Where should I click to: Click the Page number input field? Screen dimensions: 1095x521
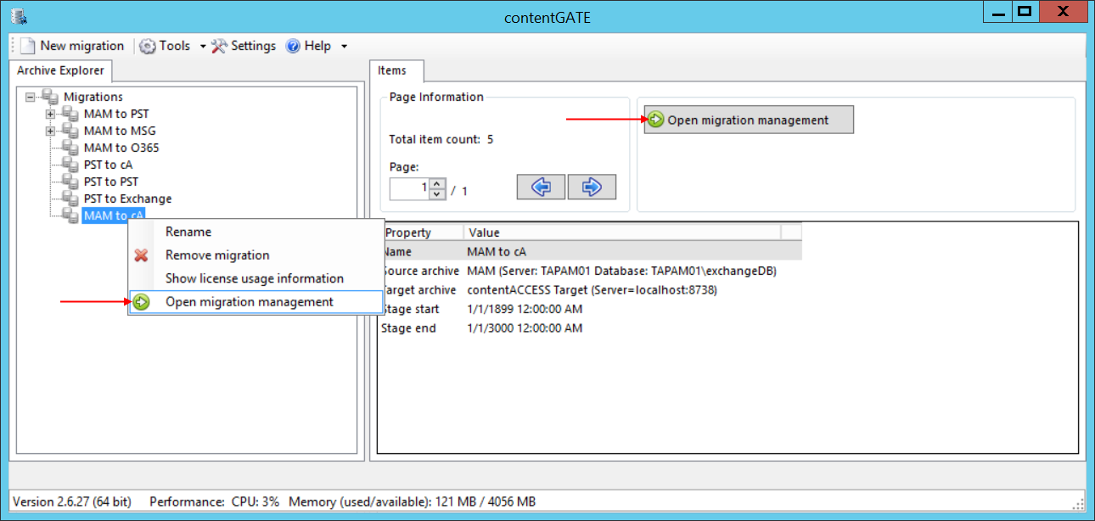tap(409, 188)
